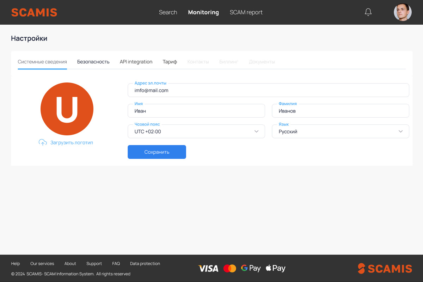This screenshot has height=282, width=423.
Task: Click the orange U logo placeholder
Action: (67, 109)
